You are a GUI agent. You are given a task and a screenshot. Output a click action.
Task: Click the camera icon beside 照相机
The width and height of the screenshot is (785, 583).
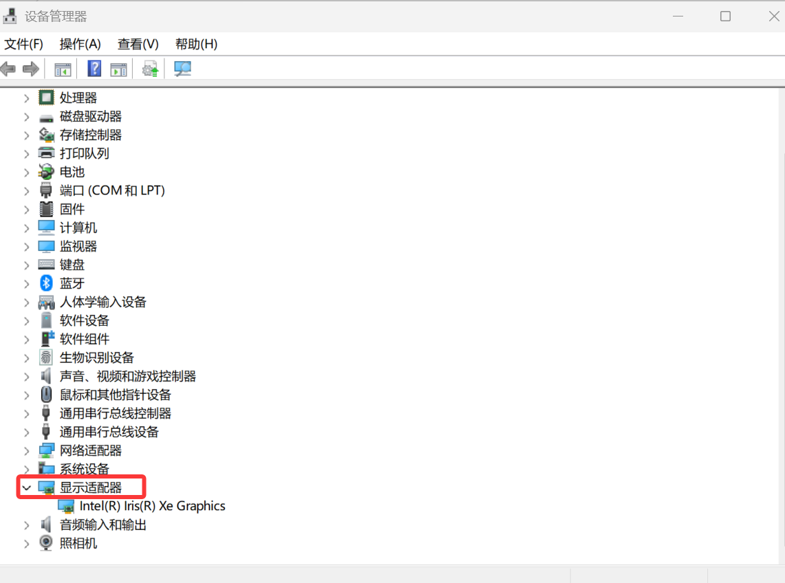click(45, 542)
